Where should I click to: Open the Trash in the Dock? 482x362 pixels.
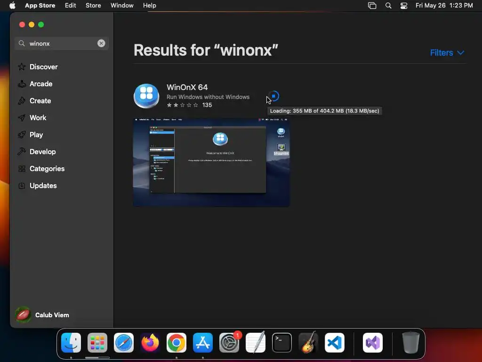pos(410,343)
